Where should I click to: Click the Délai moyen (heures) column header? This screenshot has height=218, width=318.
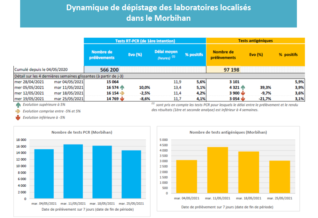point(166,54)
